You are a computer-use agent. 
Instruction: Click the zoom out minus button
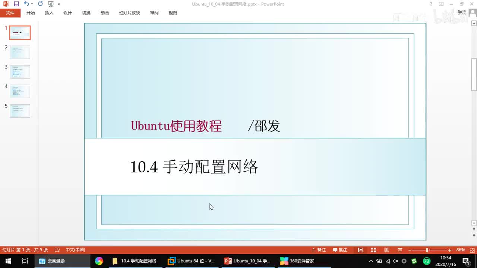pyautogui.click(x=410, y=250)
